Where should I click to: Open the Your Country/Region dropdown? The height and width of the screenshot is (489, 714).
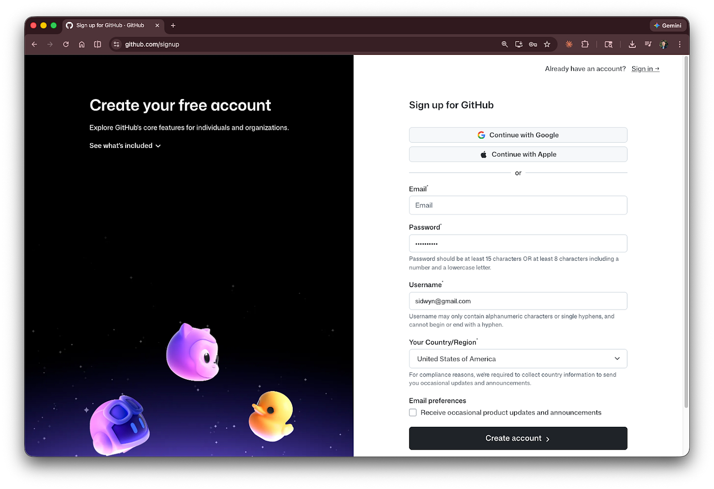click(x=518, y=359)
